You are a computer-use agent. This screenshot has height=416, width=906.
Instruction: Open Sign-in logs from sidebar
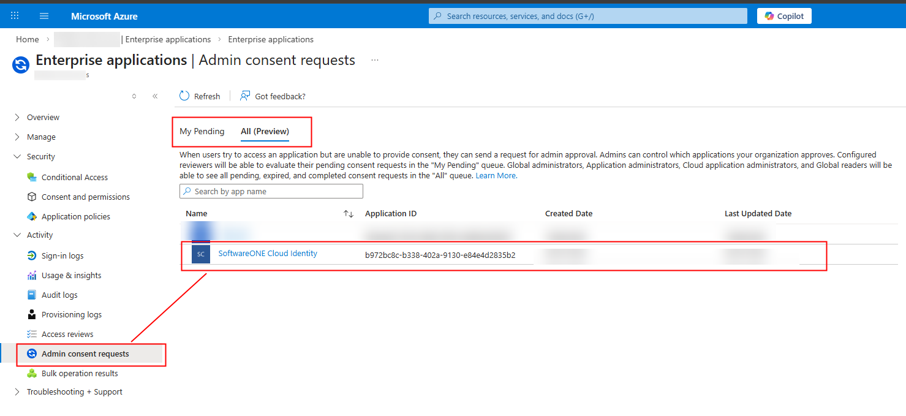pos(62,255)
